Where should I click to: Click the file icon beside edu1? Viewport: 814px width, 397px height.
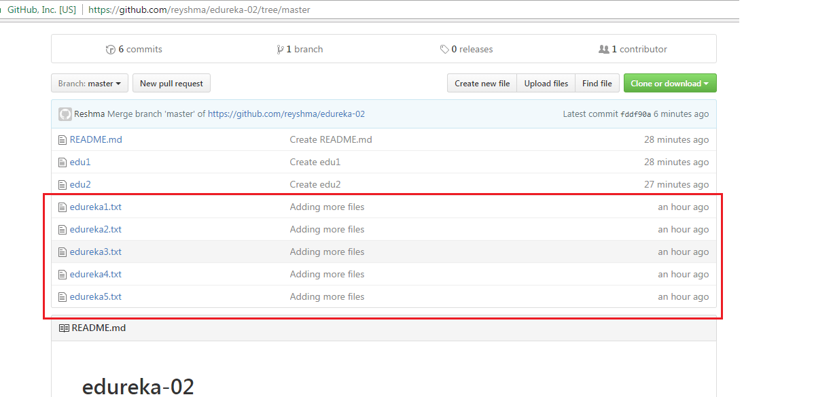(x=63, y=162)
